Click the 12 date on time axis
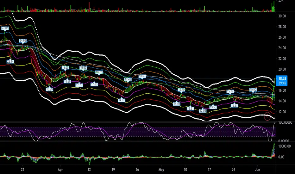 click(89, 170)
